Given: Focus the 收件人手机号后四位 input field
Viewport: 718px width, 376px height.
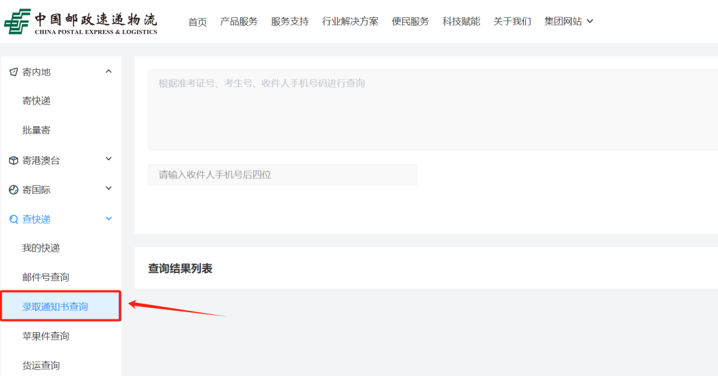Looking at the screenshot, I should 283,175.
